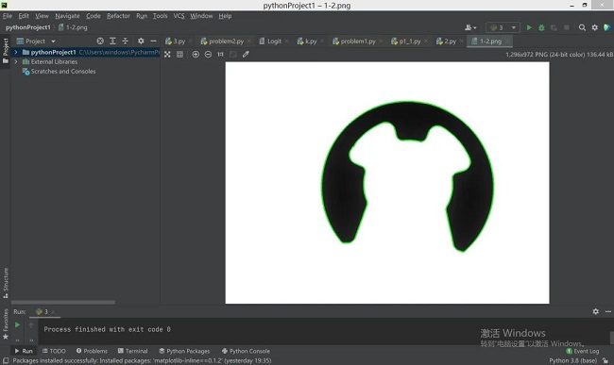Open the Refactor menu

(118, 16)
